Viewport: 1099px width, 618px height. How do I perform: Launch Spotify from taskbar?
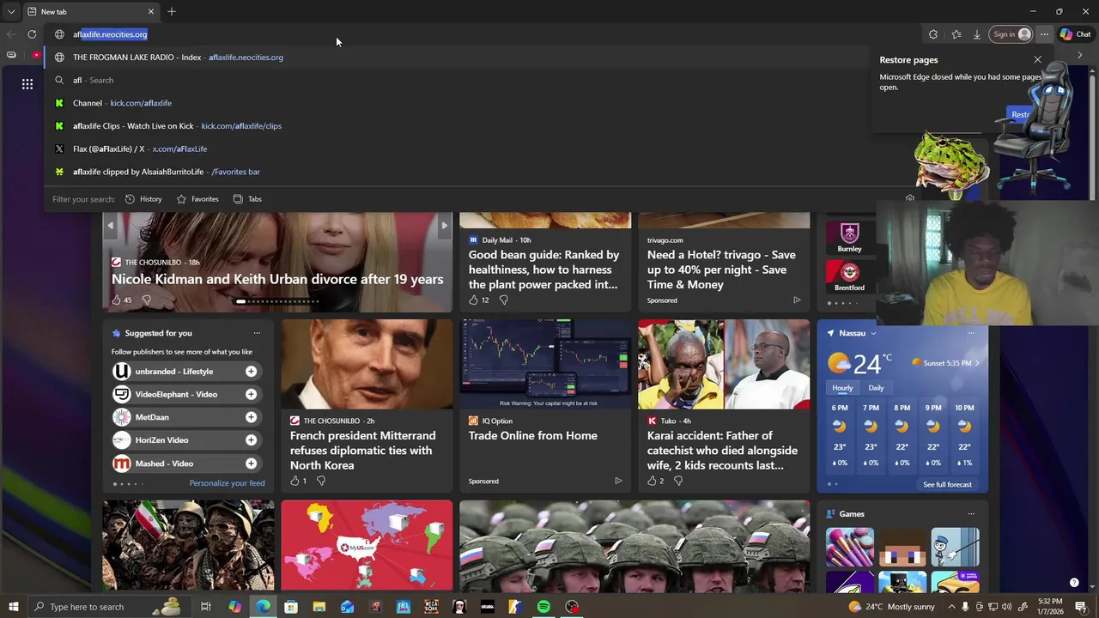543,607
